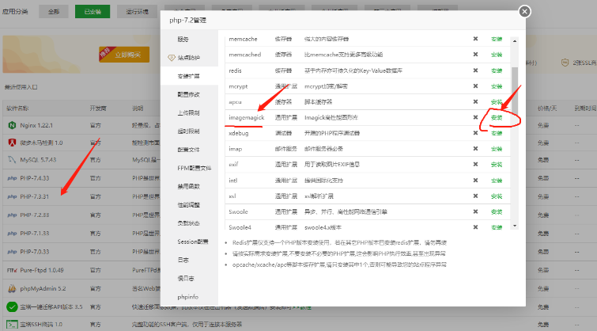
Task: Install the xdebug extension
Action: 497,133
